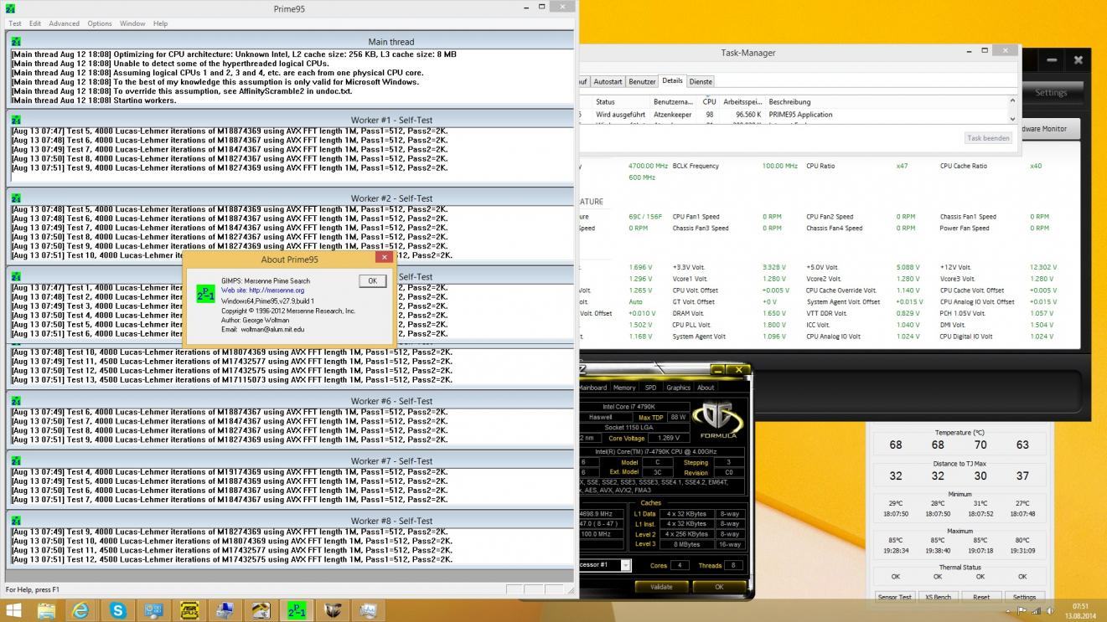The image size is (1107, 622).
Task: Click OK in the About Prime95 dialog
Action: pos(373,280)
